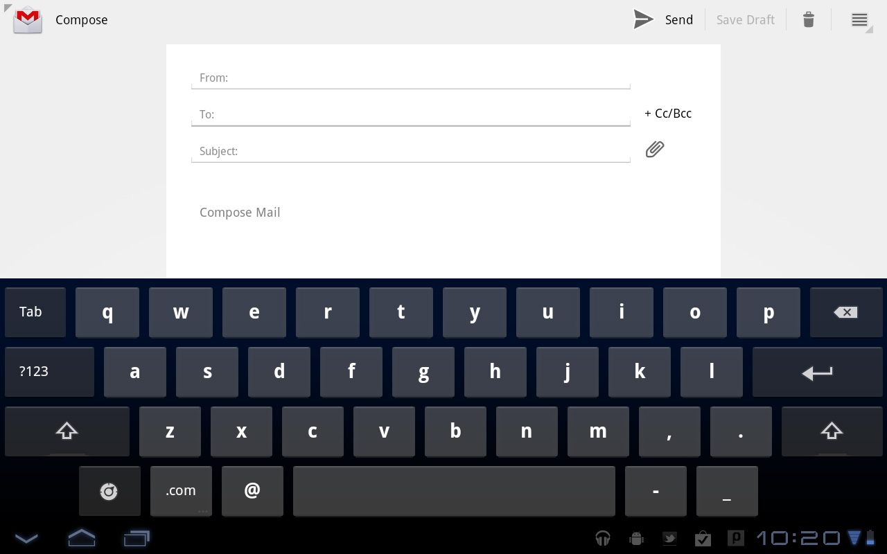Open the Android debug notification icon
The height and width of the screenshot is (554, 887).
(636, 538)
